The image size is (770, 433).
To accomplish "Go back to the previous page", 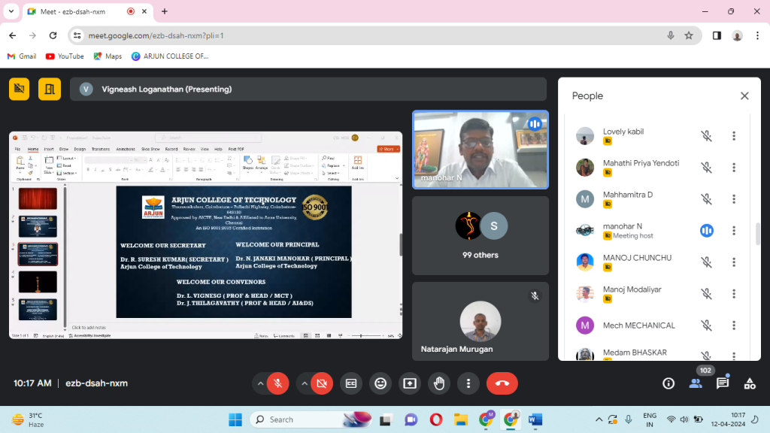I will pyautogui.click(x=13, y=35).
